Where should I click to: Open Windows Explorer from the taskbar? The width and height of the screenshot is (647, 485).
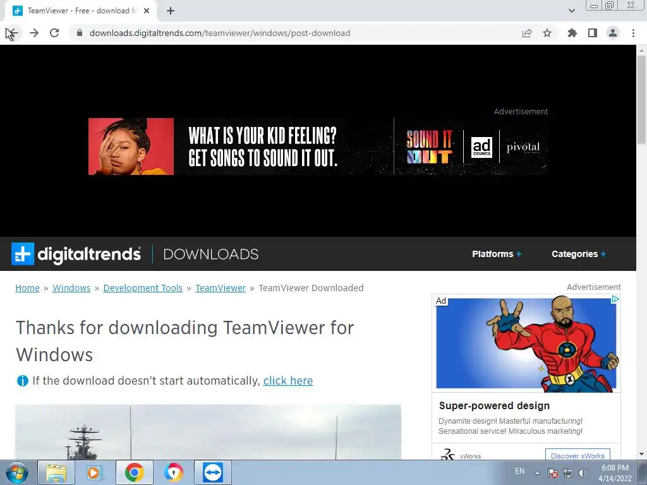(56, 472)
